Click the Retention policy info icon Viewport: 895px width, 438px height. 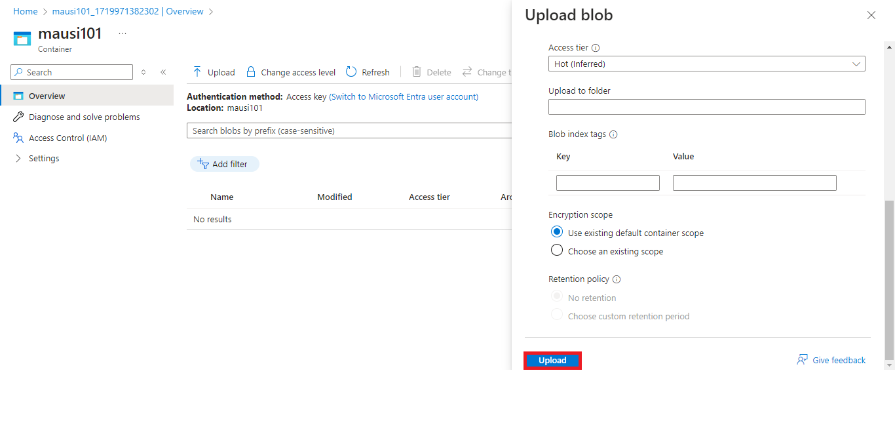point(617,279)
